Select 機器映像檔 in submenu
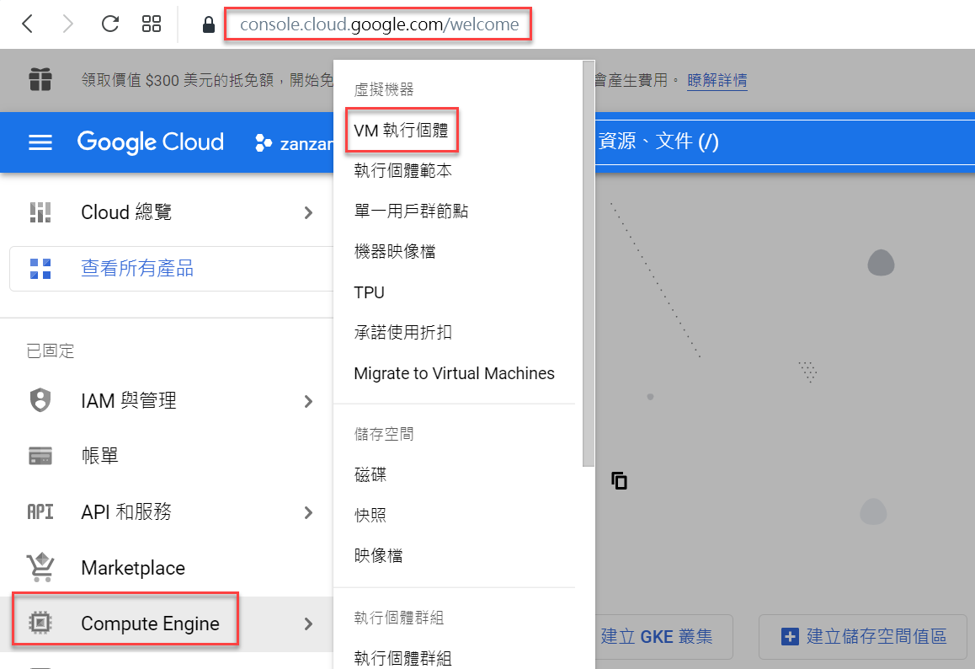 (395, 251)
